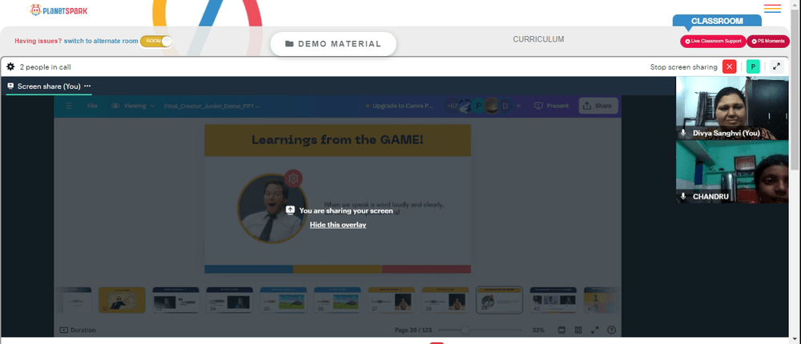Screen dimensions: 801x344
Task: Click the Canva Share button
Action: 598,106
